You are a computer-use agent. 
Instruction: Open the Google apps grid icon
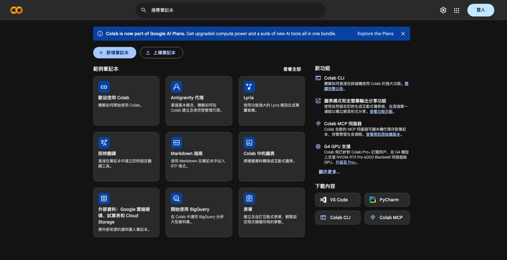pyautogui.click(x=457, y=10)
